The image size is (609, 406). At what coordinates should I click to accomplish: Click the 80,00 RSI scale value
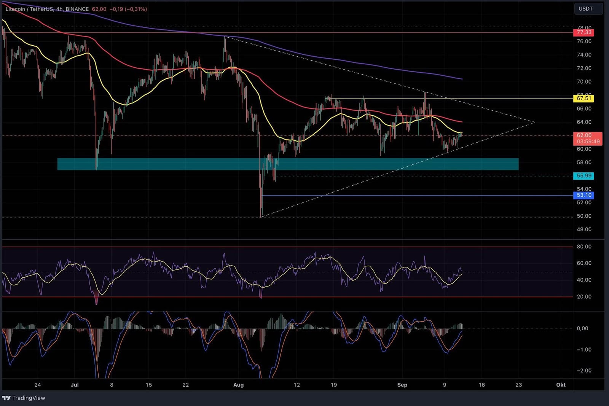584,247
